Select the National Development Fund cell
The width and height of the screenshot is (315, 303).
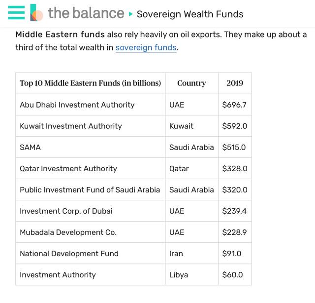[x=91, y=254]
